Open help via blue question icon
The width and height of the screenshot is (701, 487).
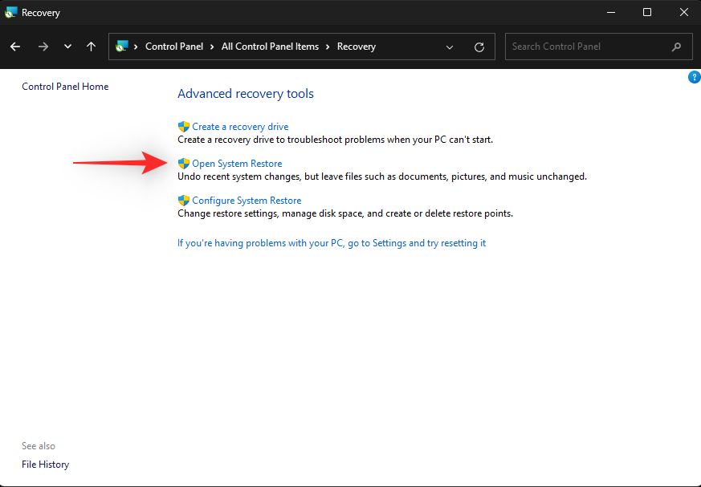click(695, 77)
